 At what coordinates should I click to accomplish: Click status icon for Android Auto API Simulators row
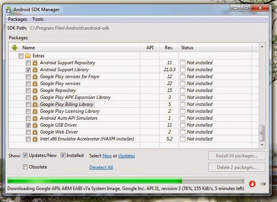pos(183,118)
